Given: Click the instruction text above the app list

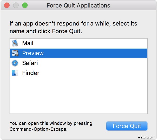Looking at the screenshot, I should click(73, 27).
